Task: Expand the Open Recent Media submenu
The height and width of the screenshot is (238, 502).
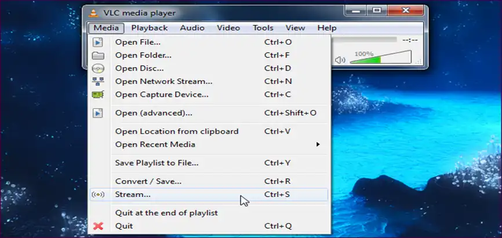Action: (x=209, y=145)
